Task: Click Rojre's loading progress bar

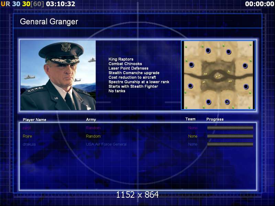Action: click(x=230, y=136)
